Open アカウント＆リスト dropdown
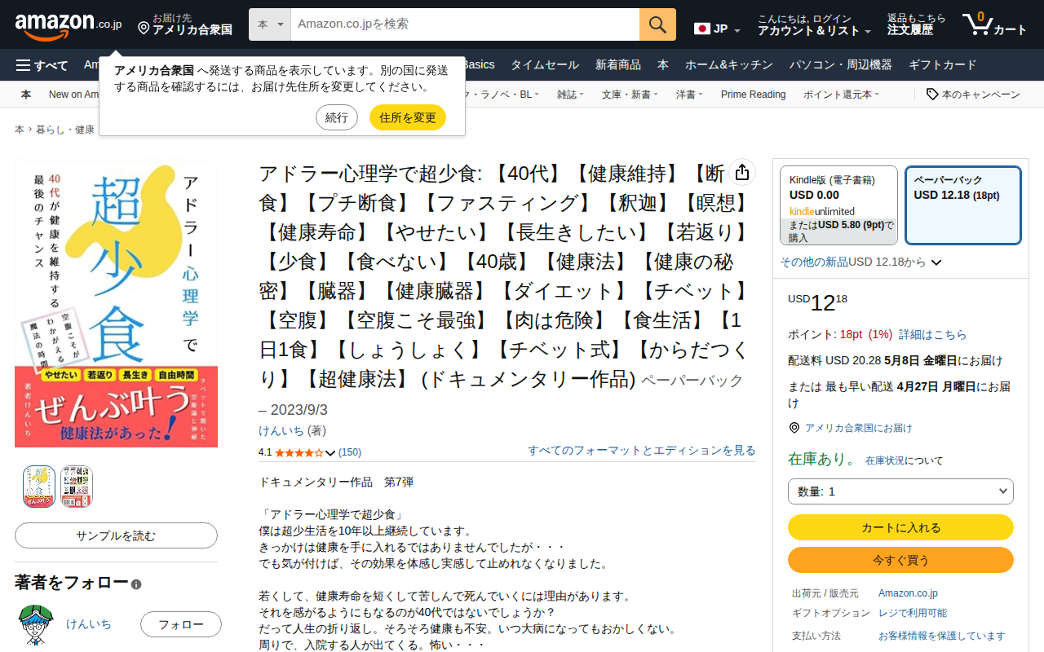Image resolution: width=1044 pixels, height=652 pixels. point(814,24)
